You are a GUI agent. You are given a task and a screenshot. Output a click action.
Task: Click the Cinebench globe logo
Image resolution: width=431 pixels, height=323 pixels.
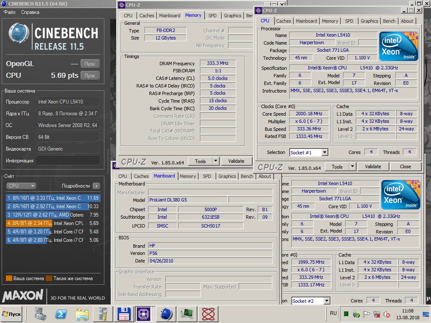tap(19, 33)
